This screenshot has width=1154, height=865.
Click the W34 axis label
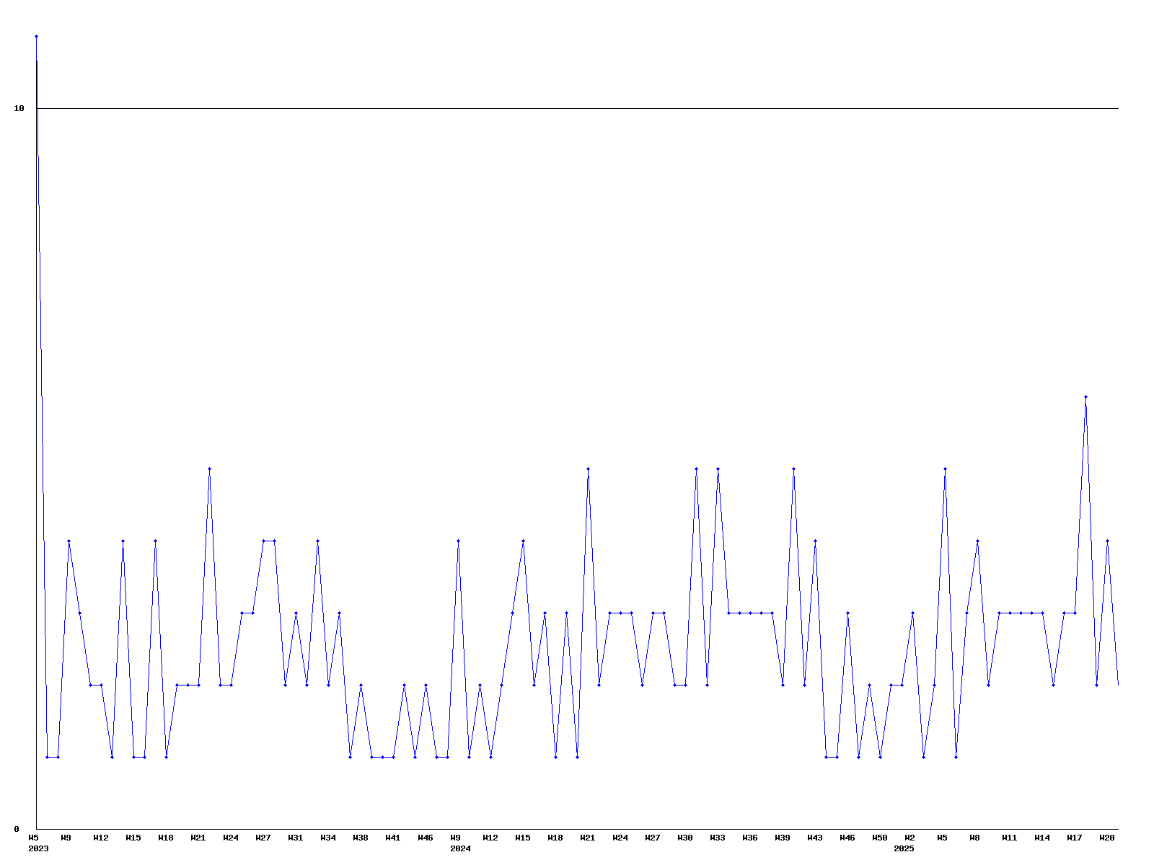click(x=328, y=838)
